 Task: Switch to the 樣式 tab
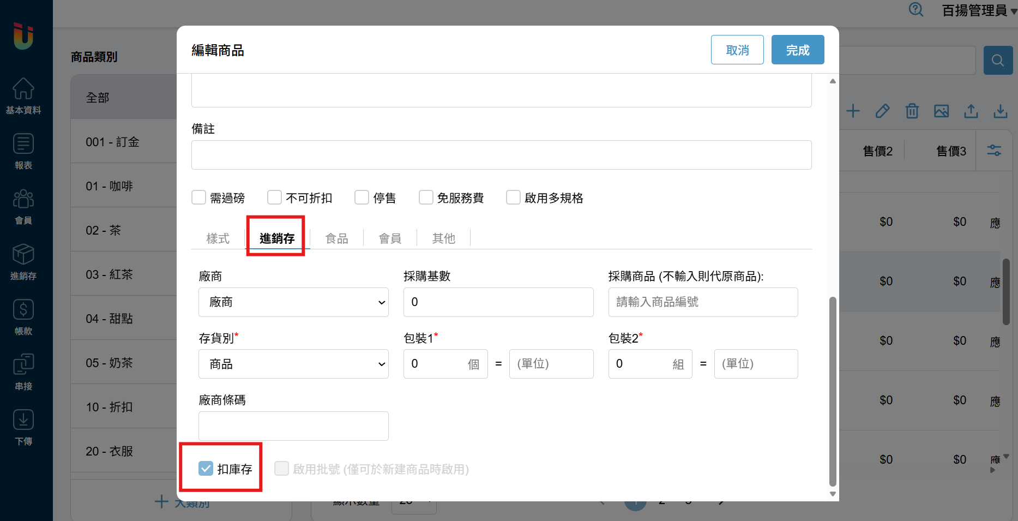(218, 238)
